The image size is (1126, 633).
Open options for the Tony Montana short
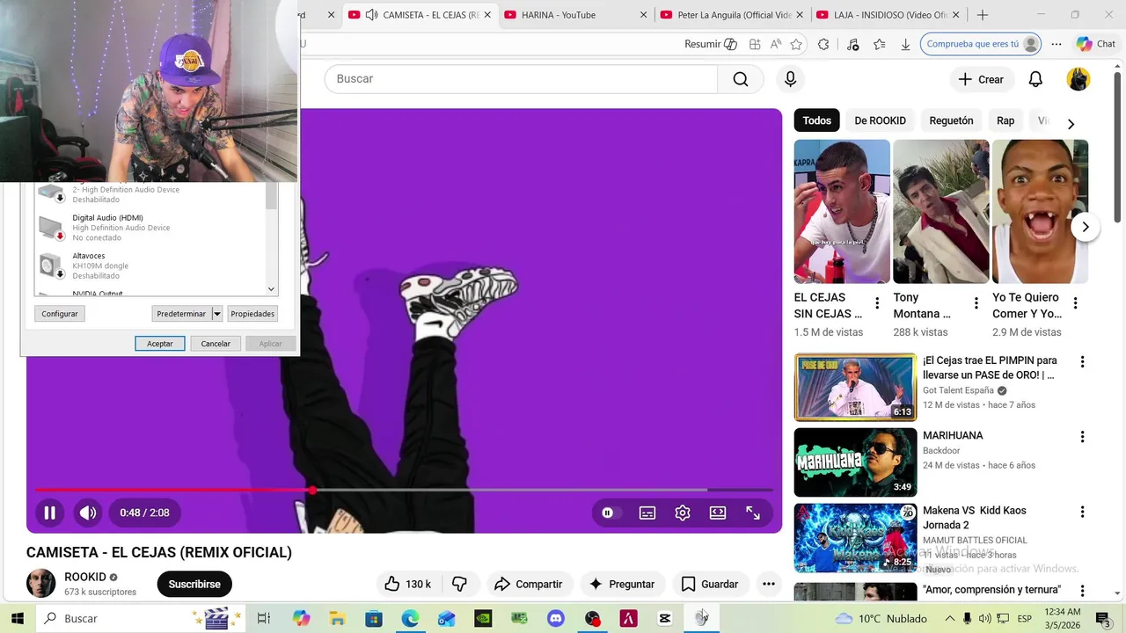point(976,303)
